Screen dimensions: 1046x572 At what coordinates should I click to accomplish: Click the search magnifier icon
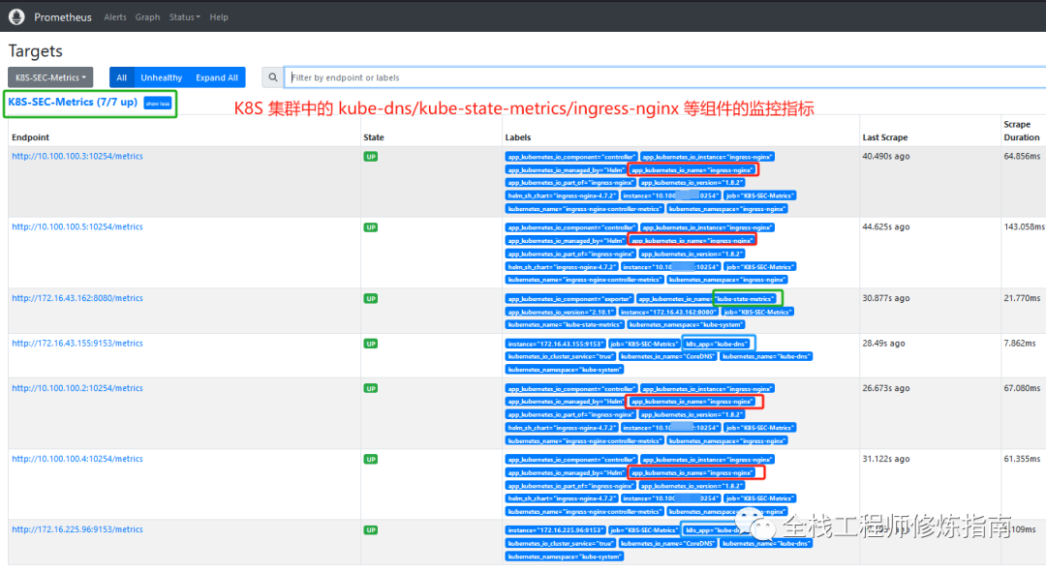[273, 77]
